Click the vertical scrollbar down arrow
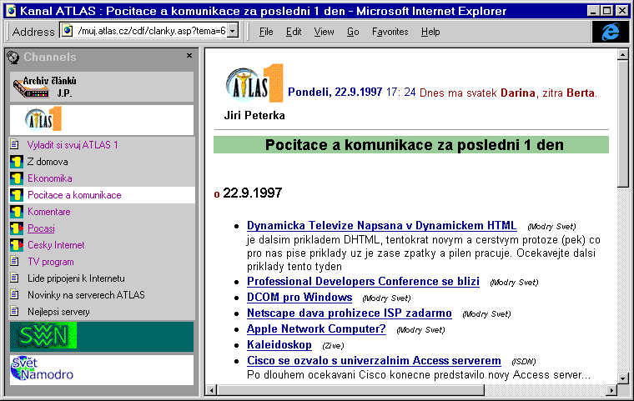The width and height of the screenshot is (634, 401). point(622,378)
